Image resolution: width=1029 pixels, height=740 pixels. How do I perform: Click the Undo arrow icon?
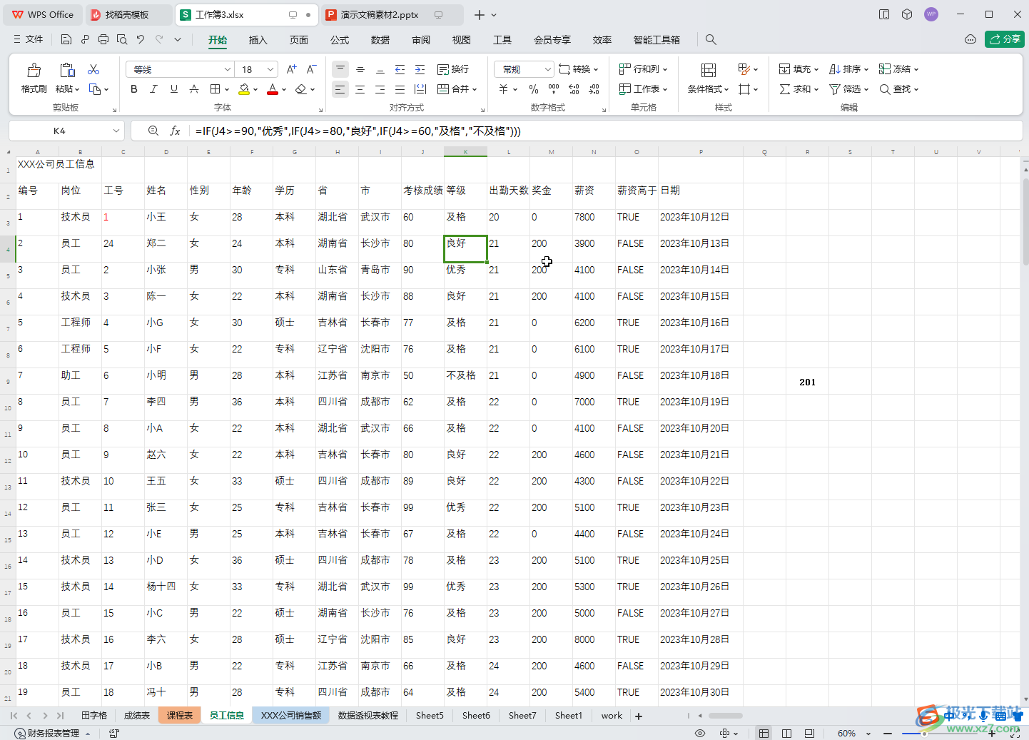[x=141, y=39]
